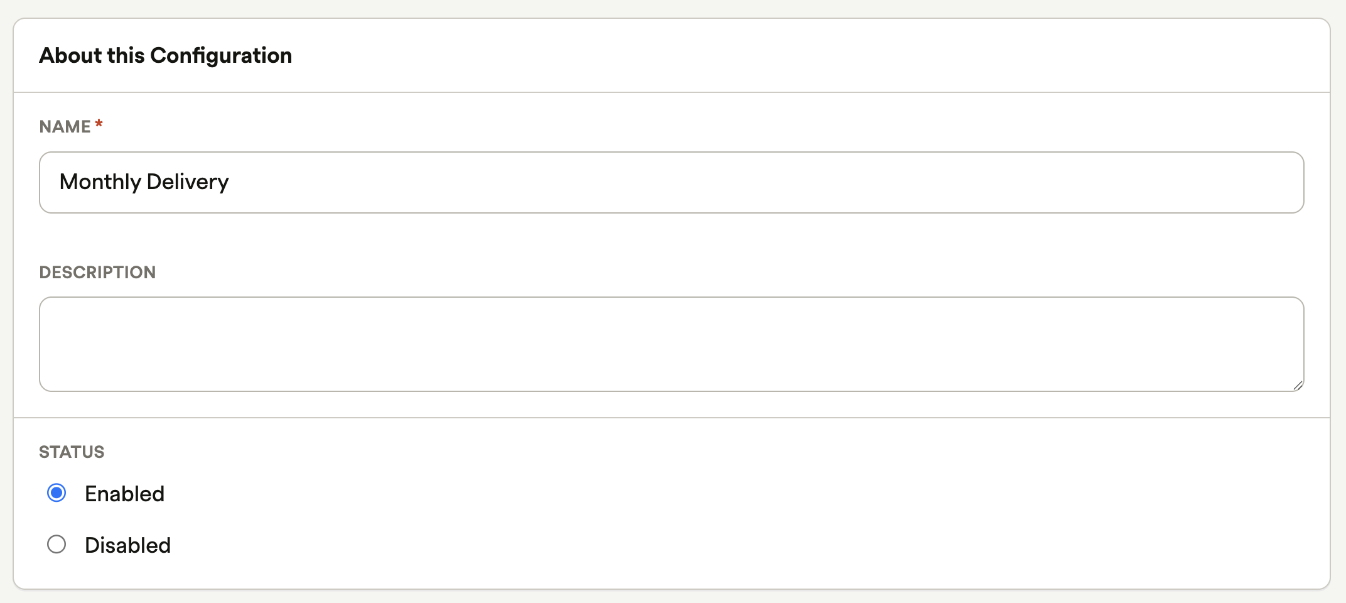Grab the Description textarea resize handle
The width and height of the screenshot is (1346, 603).
[x=1298, y=385]
